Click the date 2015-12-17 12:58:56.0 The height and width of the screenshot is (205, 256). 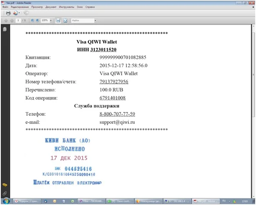coord(124,66)
